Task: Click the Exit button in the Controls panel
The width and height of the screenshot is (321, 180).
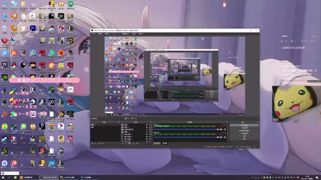Action: pyautogui.click(x=244, y=139)
